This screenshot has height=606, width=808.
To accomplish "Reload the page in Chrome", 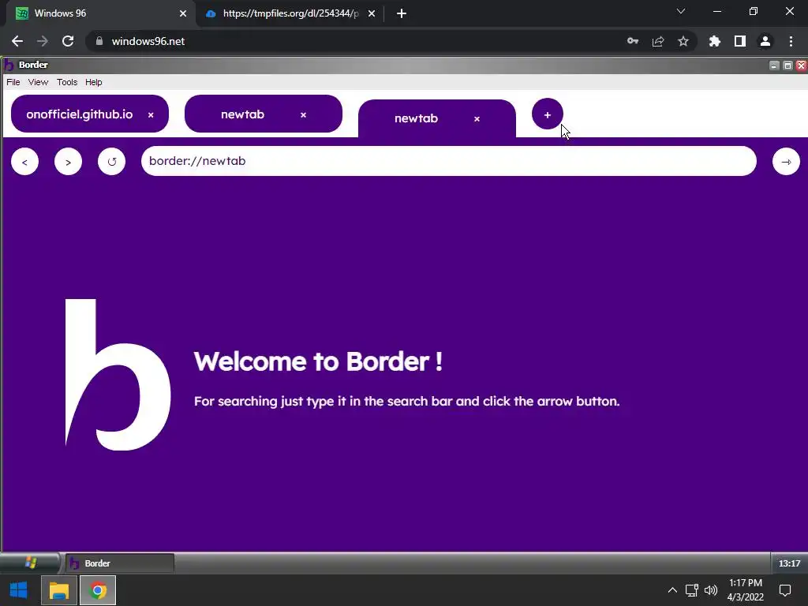I will 68,41.
